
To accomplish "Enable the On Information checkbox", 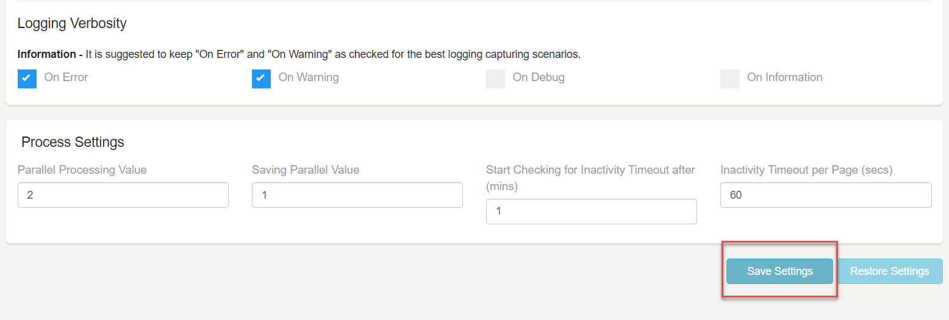I will 729,79.
